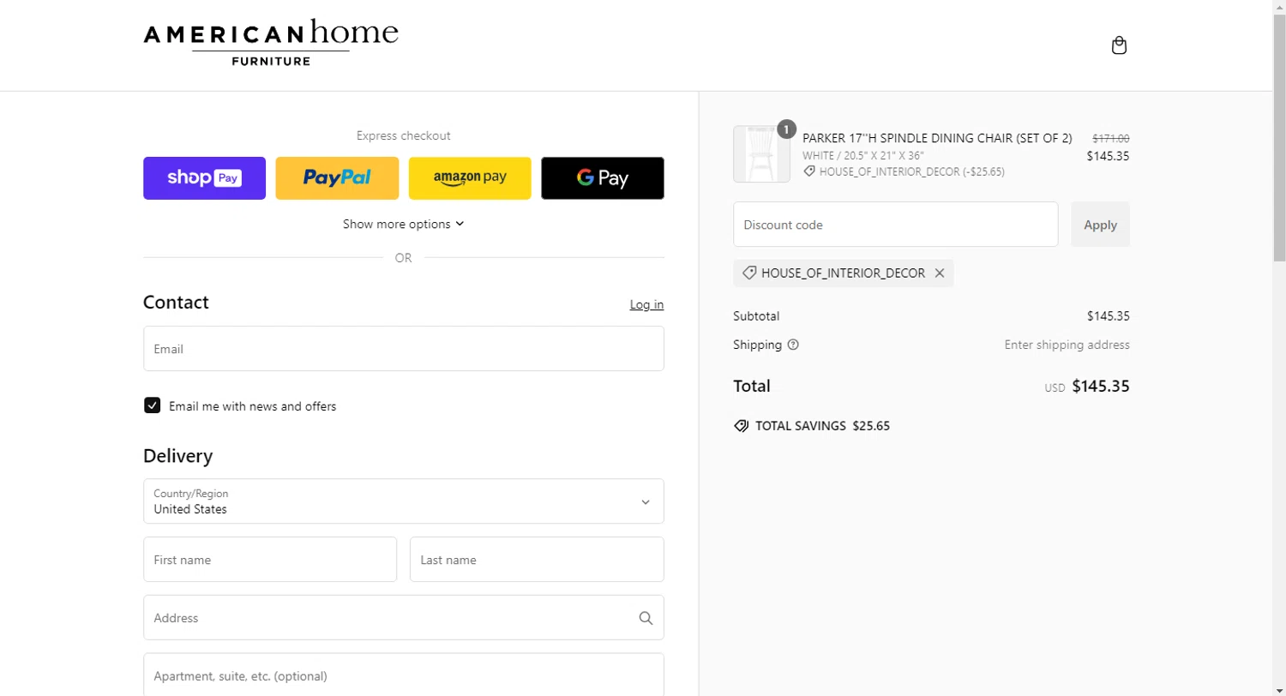
Task: Click the address search magnifier icon
Action: click(646, 618)
